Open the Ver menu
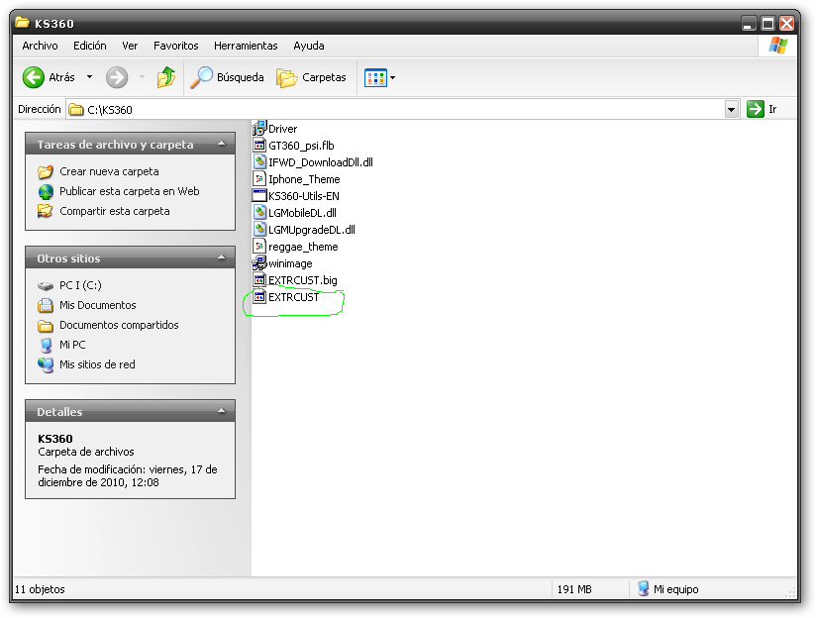This screenshot has height=618, width=816. point(130,46)
